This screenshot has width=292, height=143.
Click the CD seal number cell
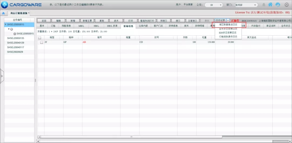click(x=158, y=42)
